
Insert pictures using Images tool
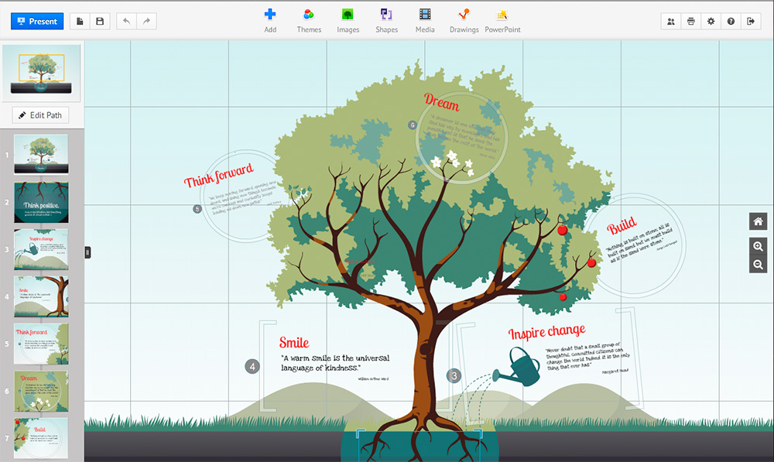point(348,19)
